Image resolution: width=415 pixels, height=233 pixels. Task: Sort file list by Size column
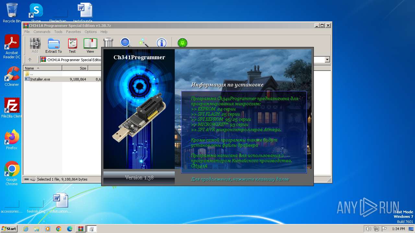coord(75,68)
